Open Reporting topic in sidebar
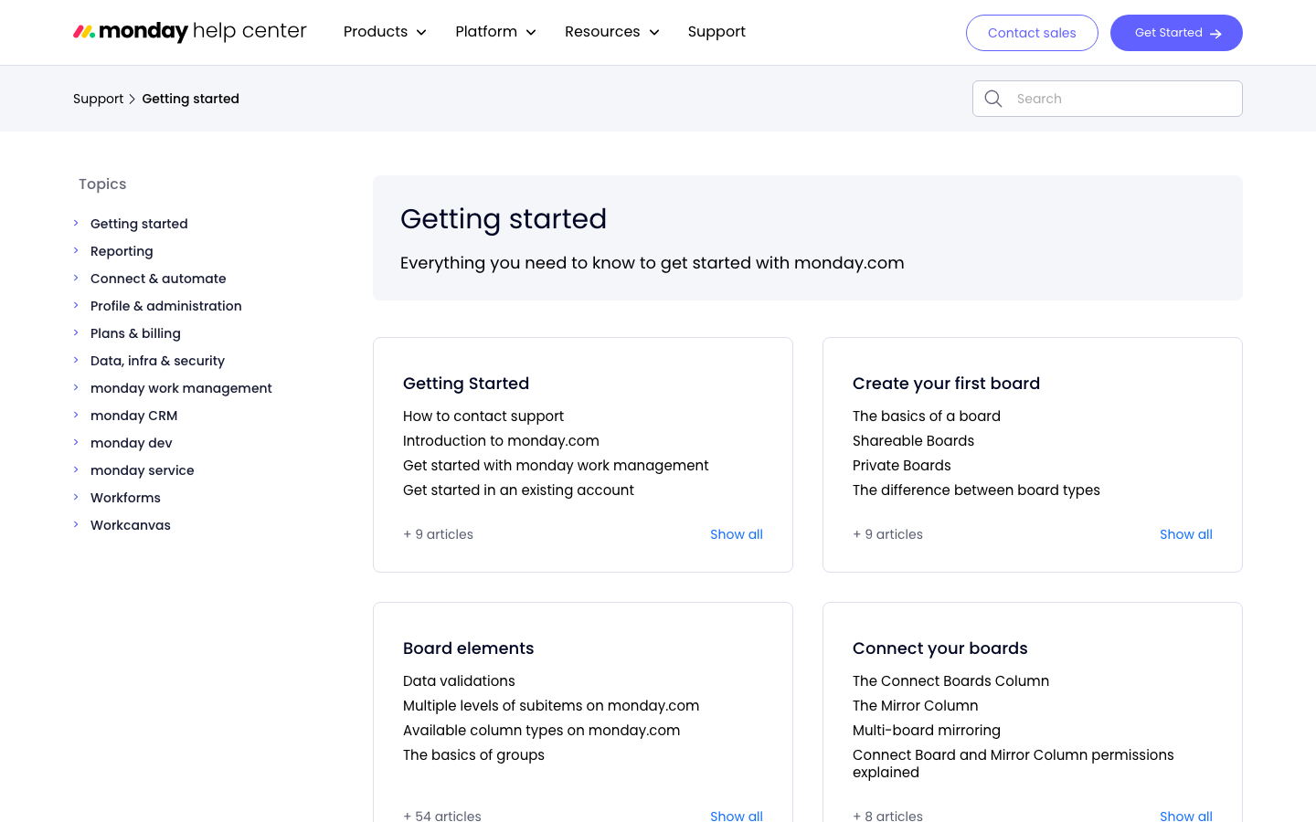Image resolution: width=1316 pixels, height=822 pixels. point(122,251)
